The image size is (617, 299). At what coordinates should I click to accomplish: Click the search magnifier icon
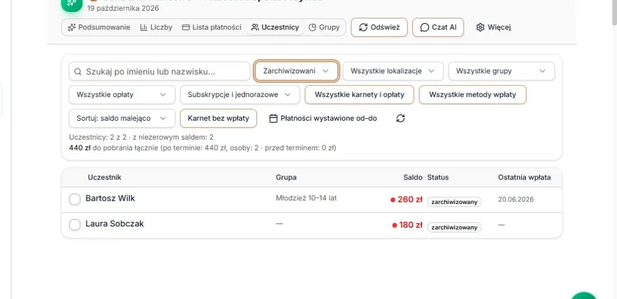(x=78, y=71)
